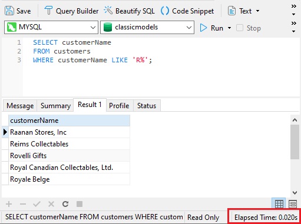Image resolution: width=301 pixels, height=224 pixels.
Task: Open the Text dropdown arrow
Action: pos(258,11)
